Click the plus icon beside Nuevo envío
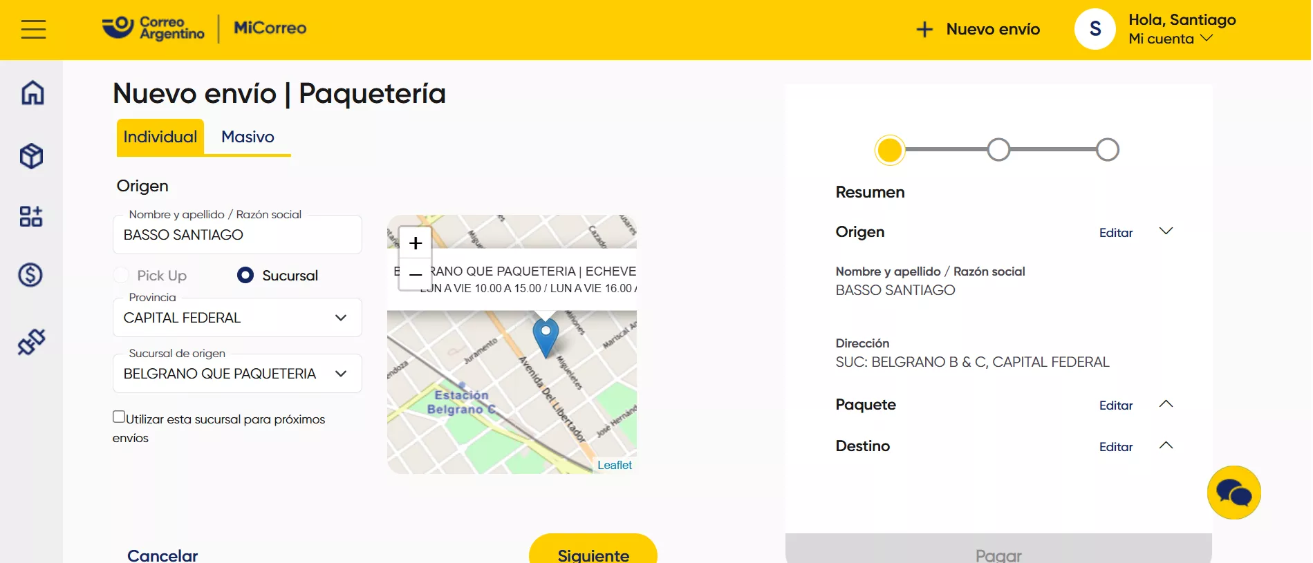The height and width of the screenshot is (563, 1313). [x=924, y=29]
